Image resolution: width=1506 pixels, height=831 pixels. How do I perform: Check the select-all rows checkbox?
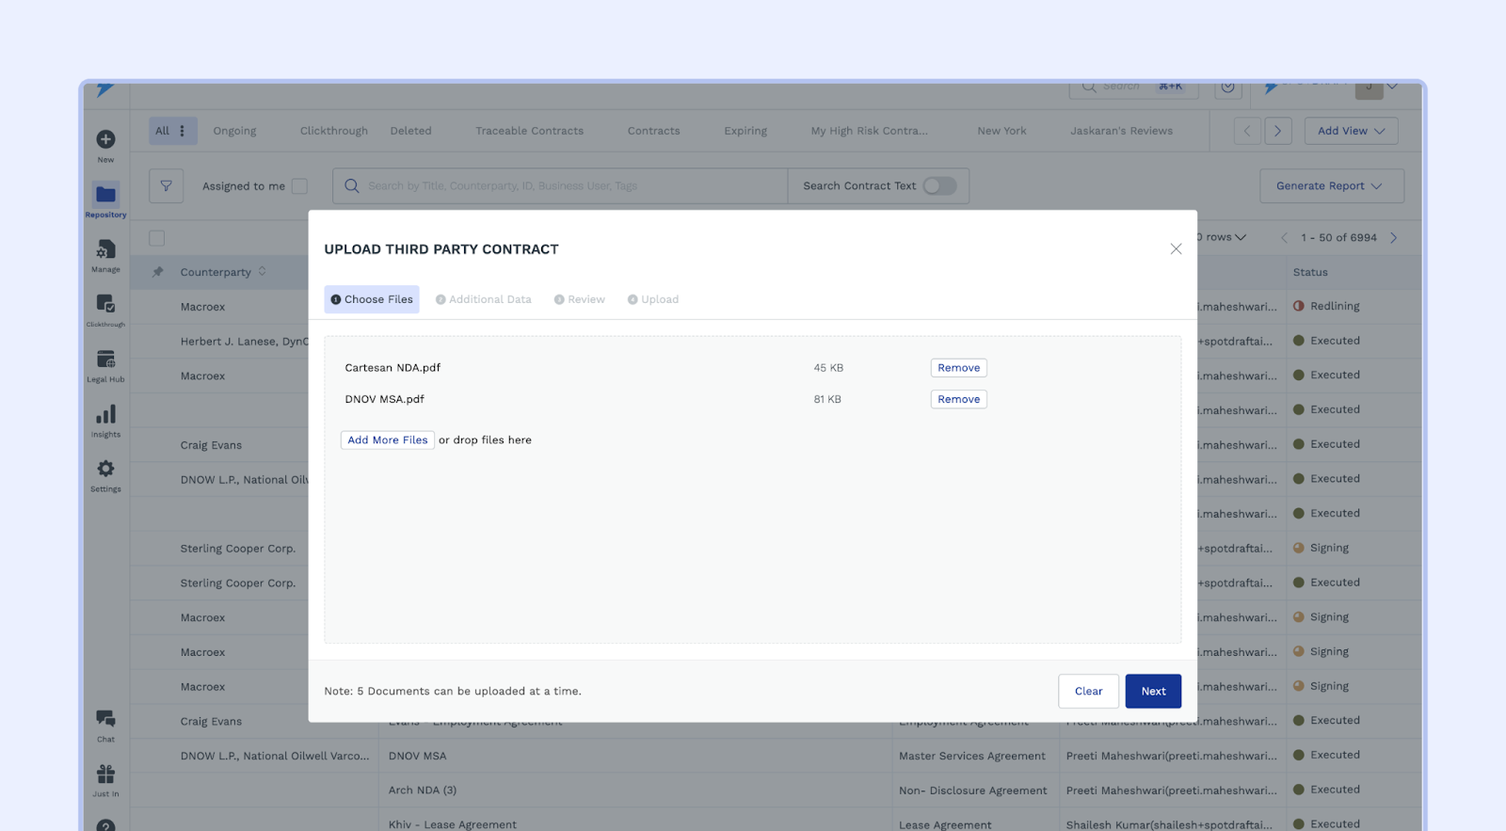click(157, 238)
